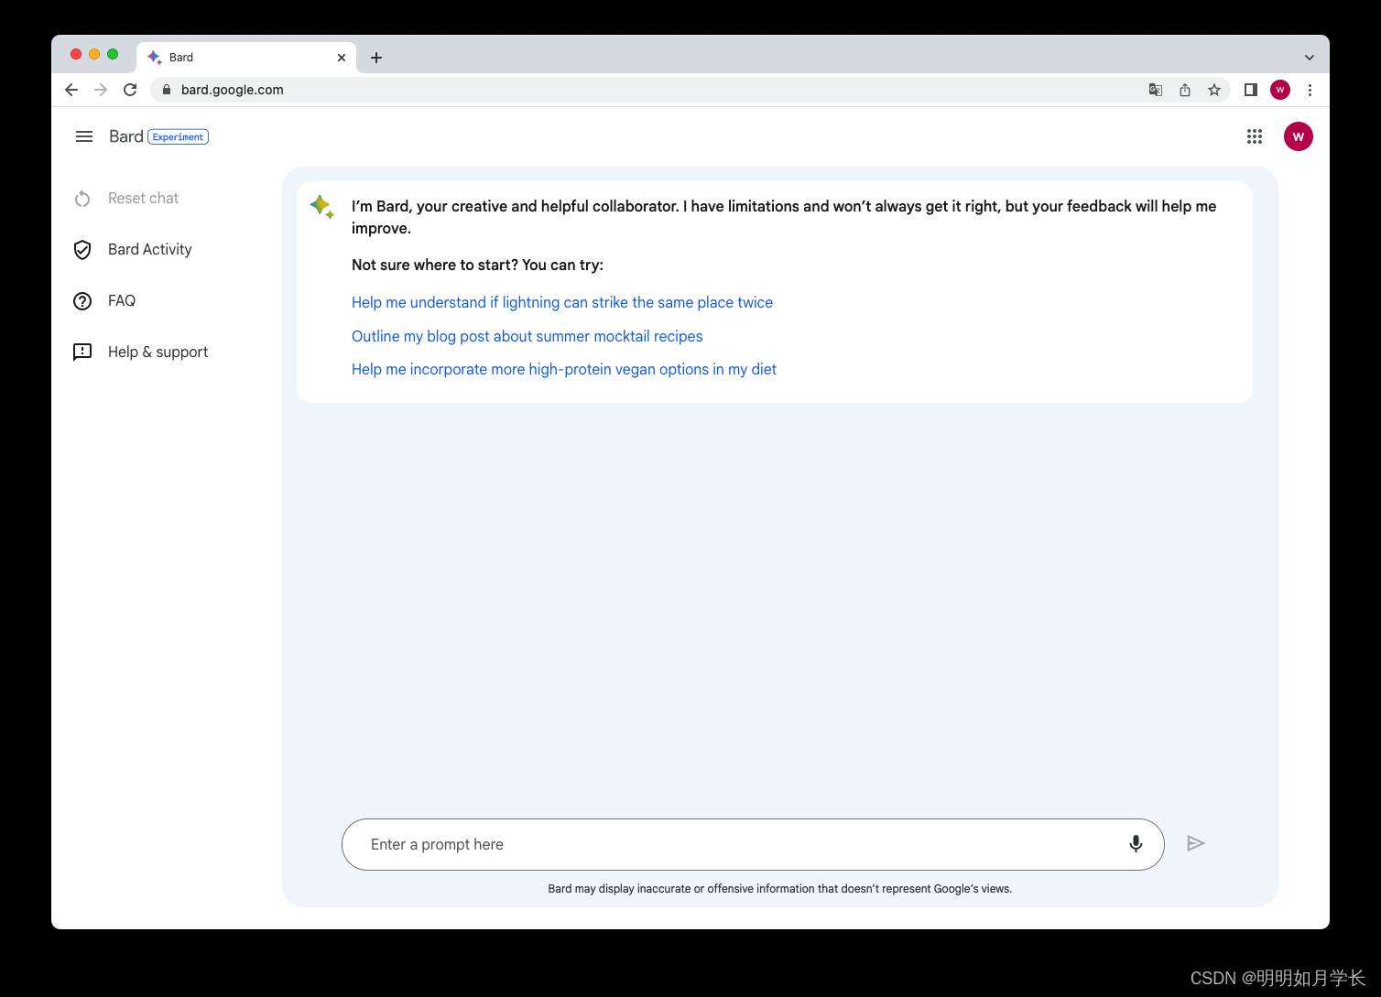
Task: Click the Help & support feedback icon
Action: [x=82, y=352]
